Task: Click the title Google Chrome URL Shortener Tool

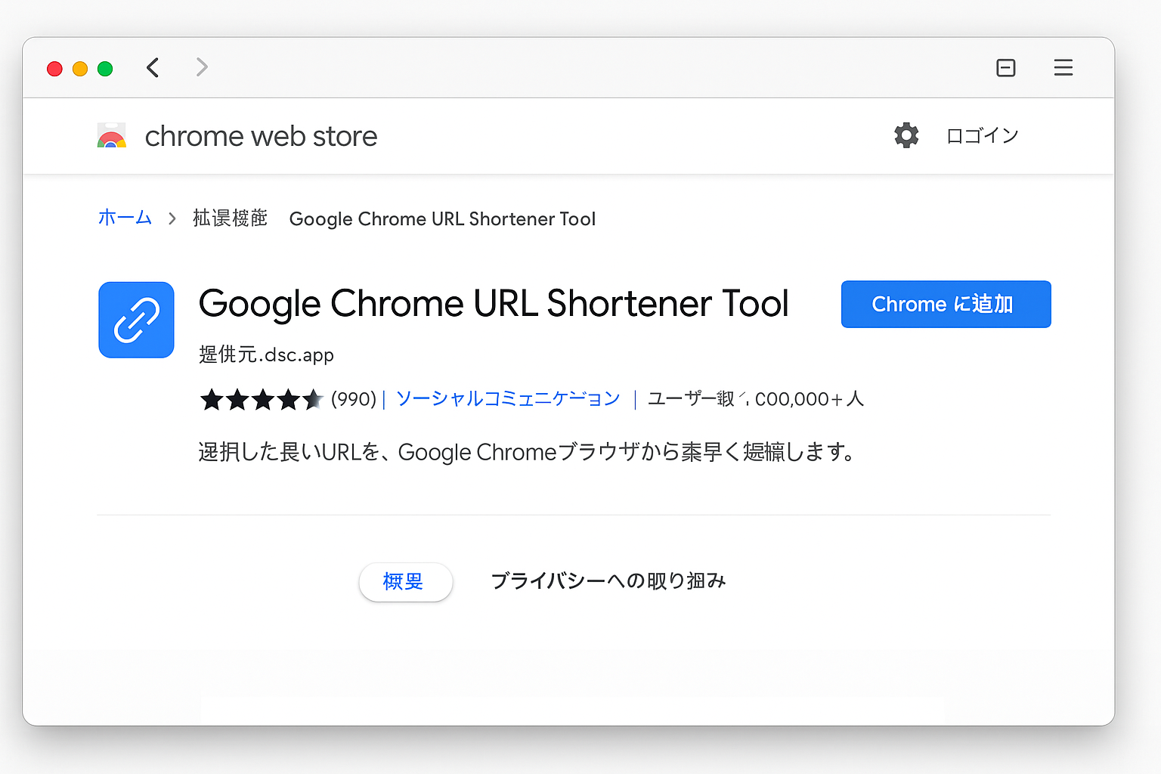Action: click(494, 304)
